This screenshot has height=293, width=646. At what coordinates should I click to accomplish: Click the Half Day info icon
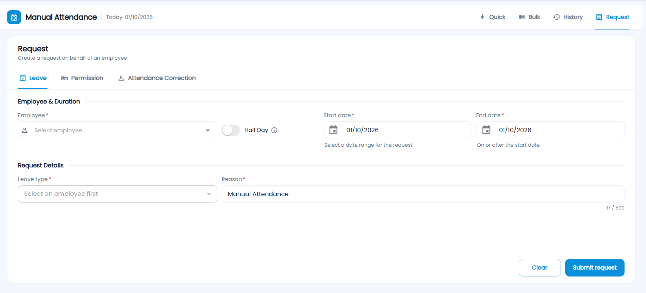[x=275, y=130]
